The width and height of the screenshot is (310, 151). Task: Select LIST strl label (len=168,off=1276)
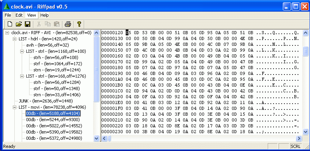pos(56,76)
